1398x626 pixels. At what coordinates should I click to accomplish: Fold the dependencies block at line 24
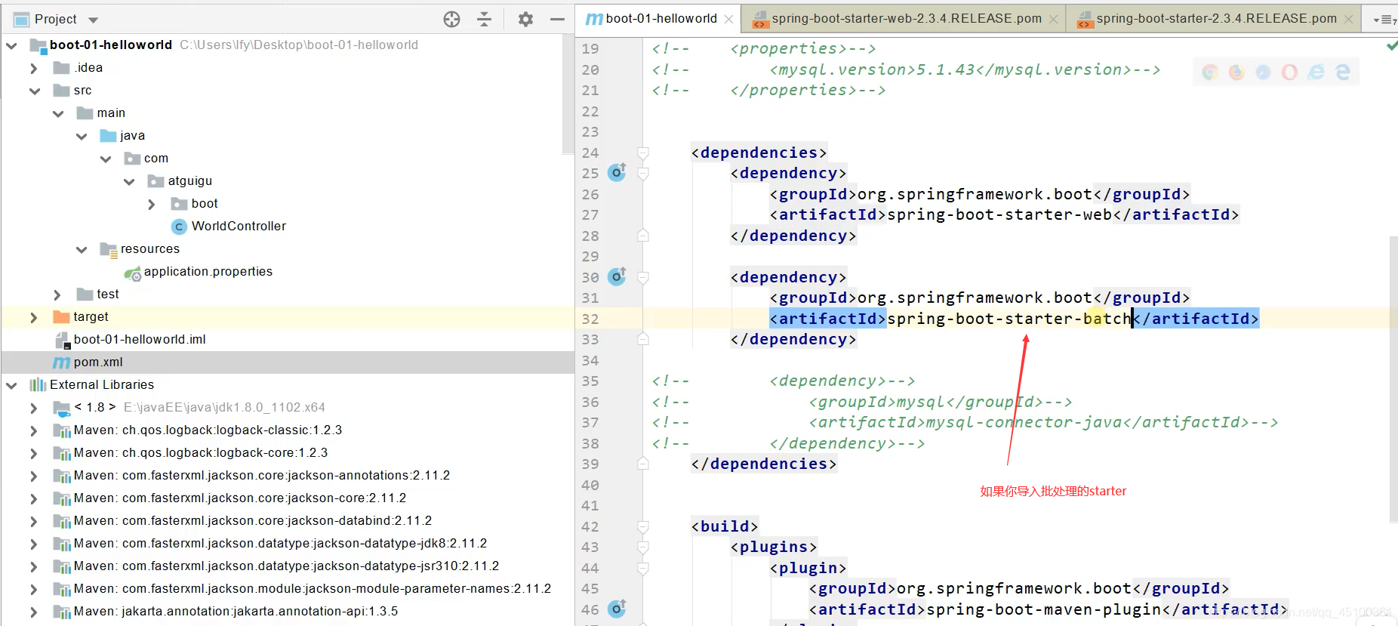[x=643, y=153]
